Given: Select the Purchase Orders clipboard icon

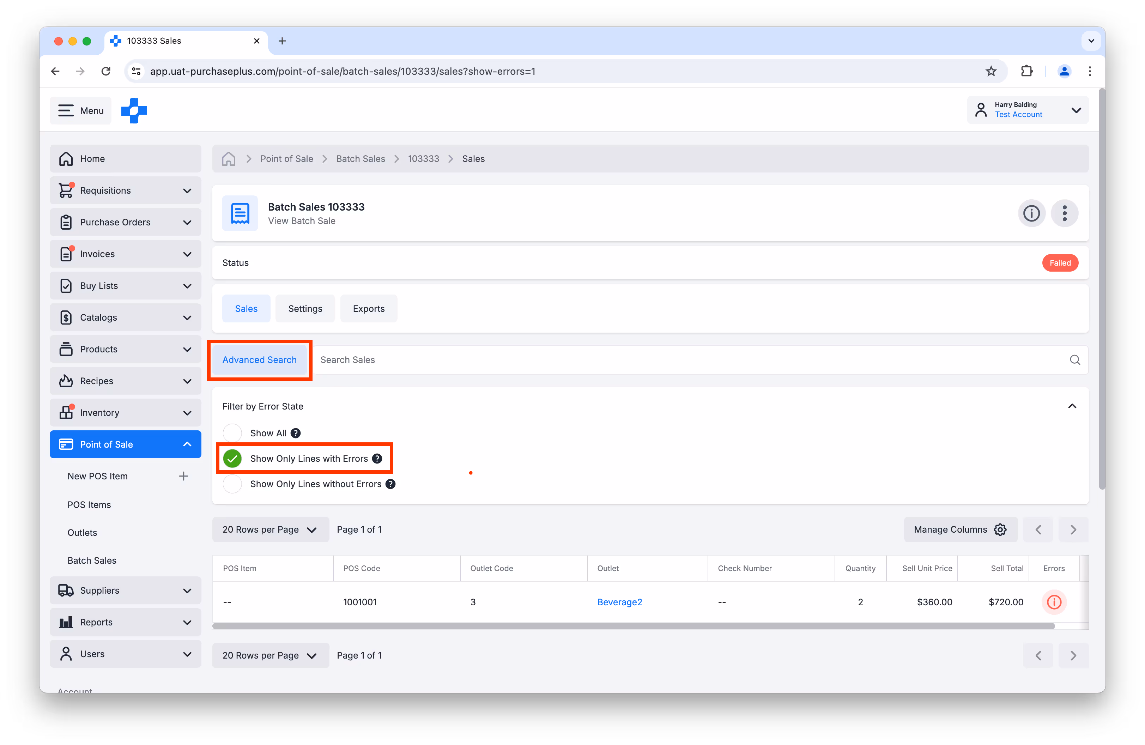Looking at the screenshot, I should pos(66,222).
